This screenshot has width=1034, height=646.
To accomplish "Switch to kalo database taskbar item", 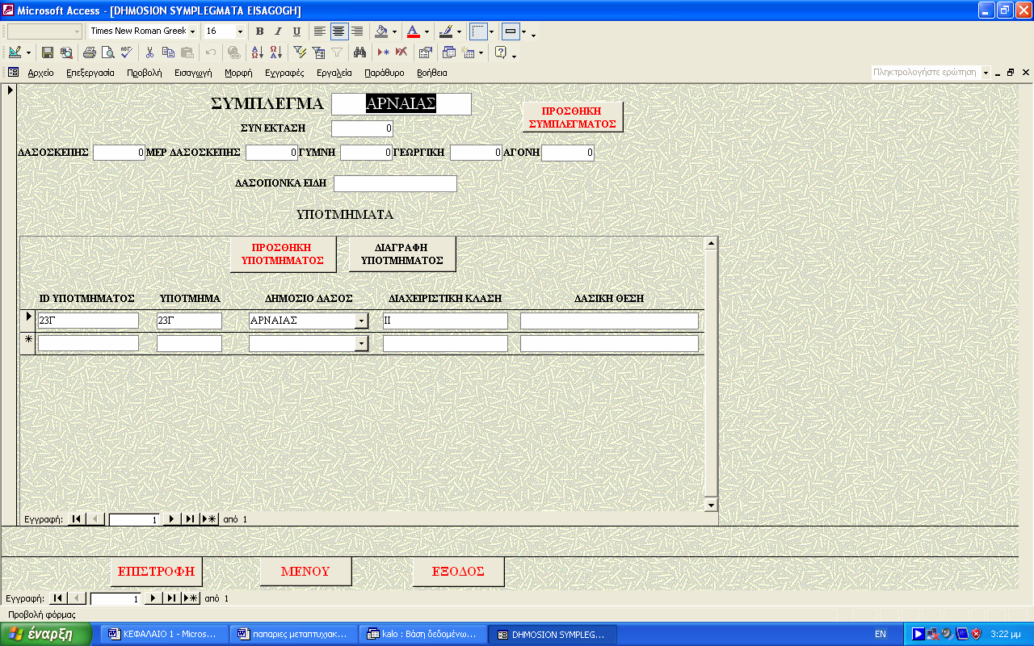I will click(x=422, y=634).
